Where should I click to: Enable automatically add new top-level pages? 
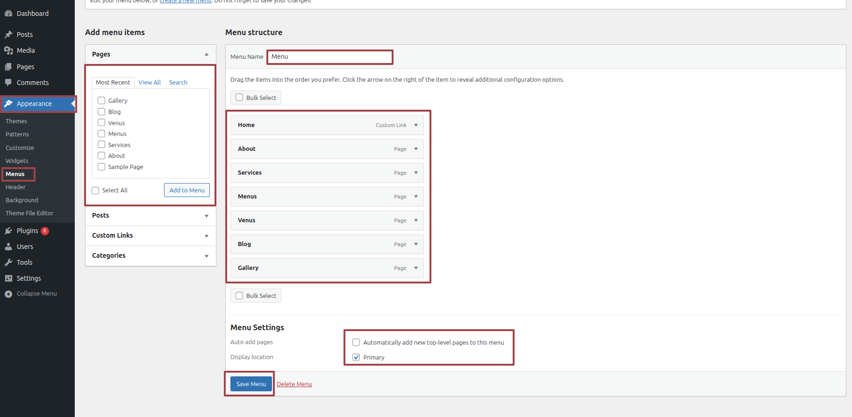[356, 342]
